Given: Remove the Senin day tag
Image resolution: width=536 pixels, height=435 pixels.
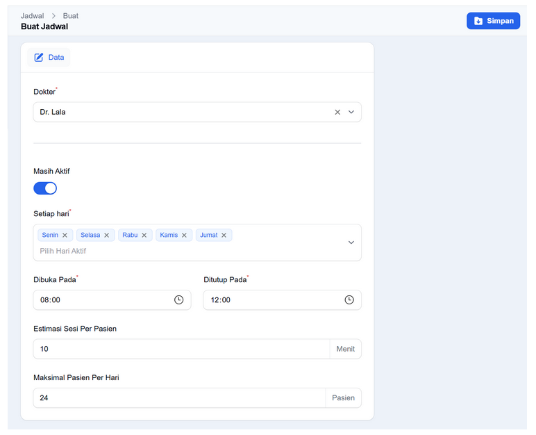Looking at the screenshot, I should 65,235.
